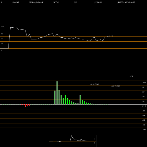Click the longest red negative MR bar
147x147 pixels.
tap(26, 106)
